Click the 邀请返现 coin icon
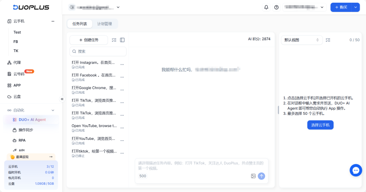 coord(13,157)
